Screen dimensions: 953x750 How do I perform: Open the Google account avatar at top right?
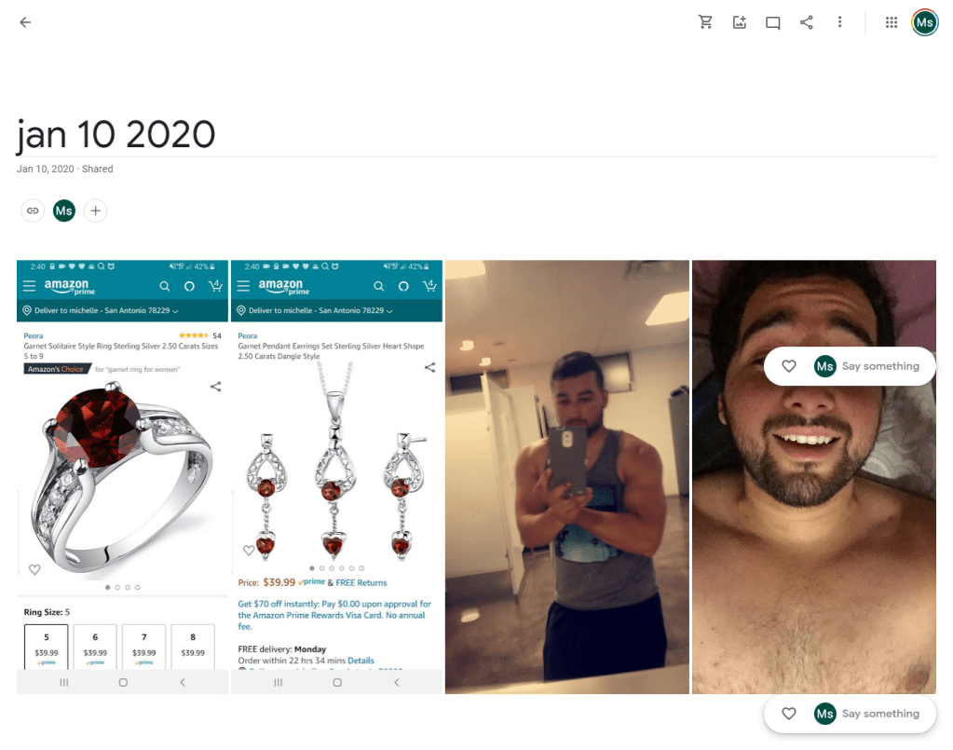[925, 22]
